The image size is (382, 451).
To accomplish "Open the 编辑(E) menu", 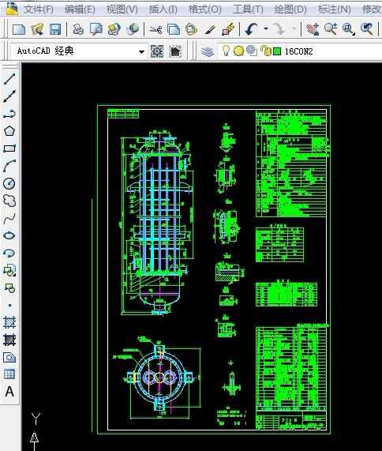I will pyautogui.click(x=80, y=9).
